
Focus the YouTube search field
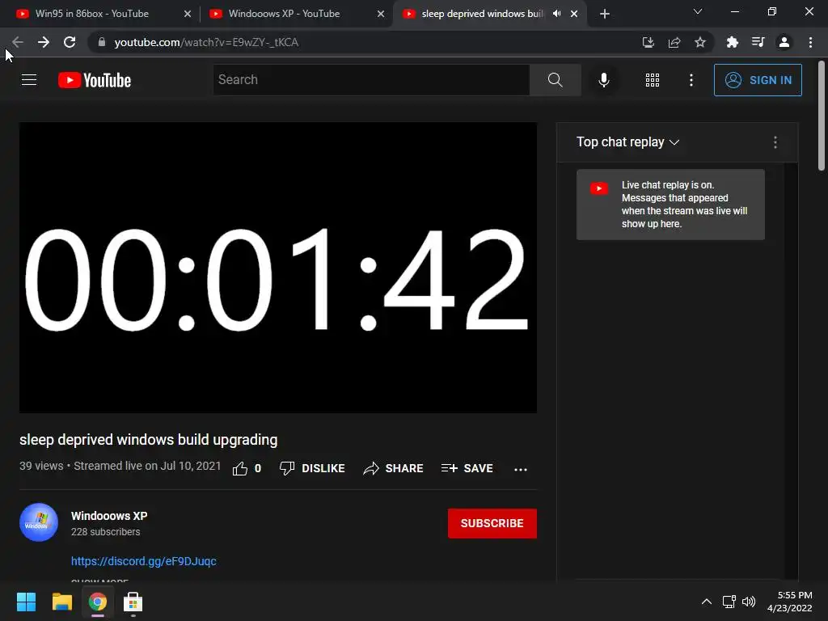(371, 80)
